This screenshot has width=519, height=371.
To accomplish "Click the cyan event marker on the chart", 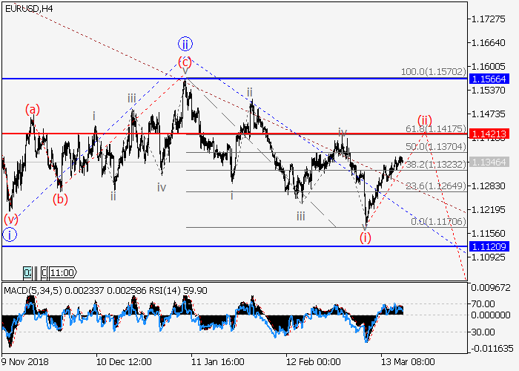I will (28, 272).
